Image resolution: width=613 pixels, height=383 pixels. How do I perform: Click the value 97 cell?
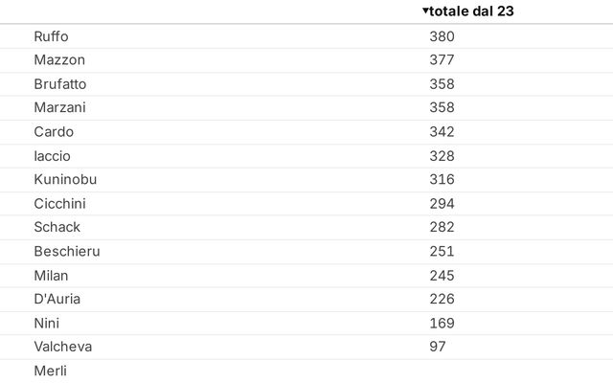438,347
